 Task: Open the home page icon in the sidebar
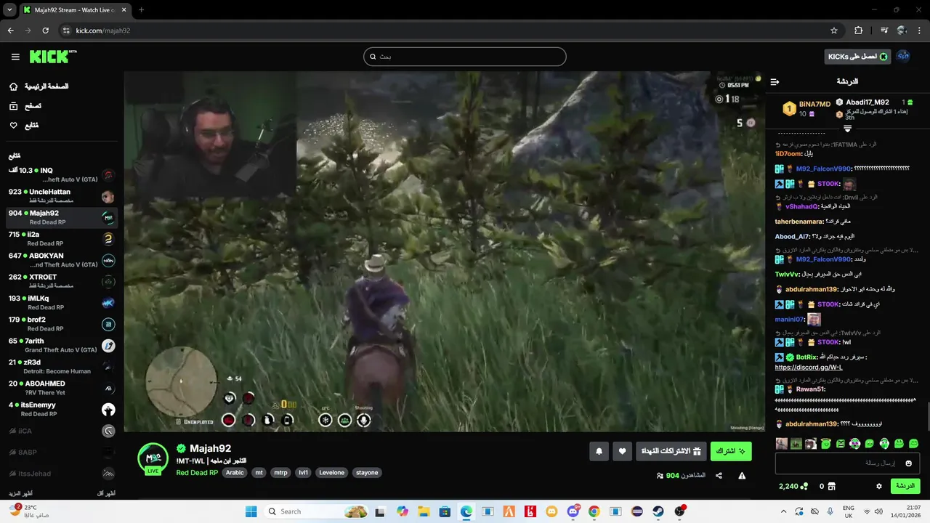tap(13, 86)
